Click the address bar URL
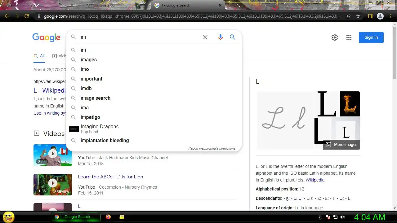Image resolution: width=397 pixels, height=223 pixels. (x=192, y=16)
